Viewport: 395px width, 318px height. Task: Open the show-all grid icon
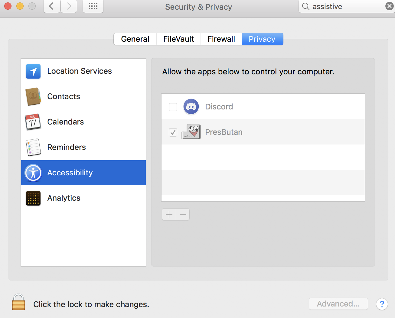click(93, 6)
